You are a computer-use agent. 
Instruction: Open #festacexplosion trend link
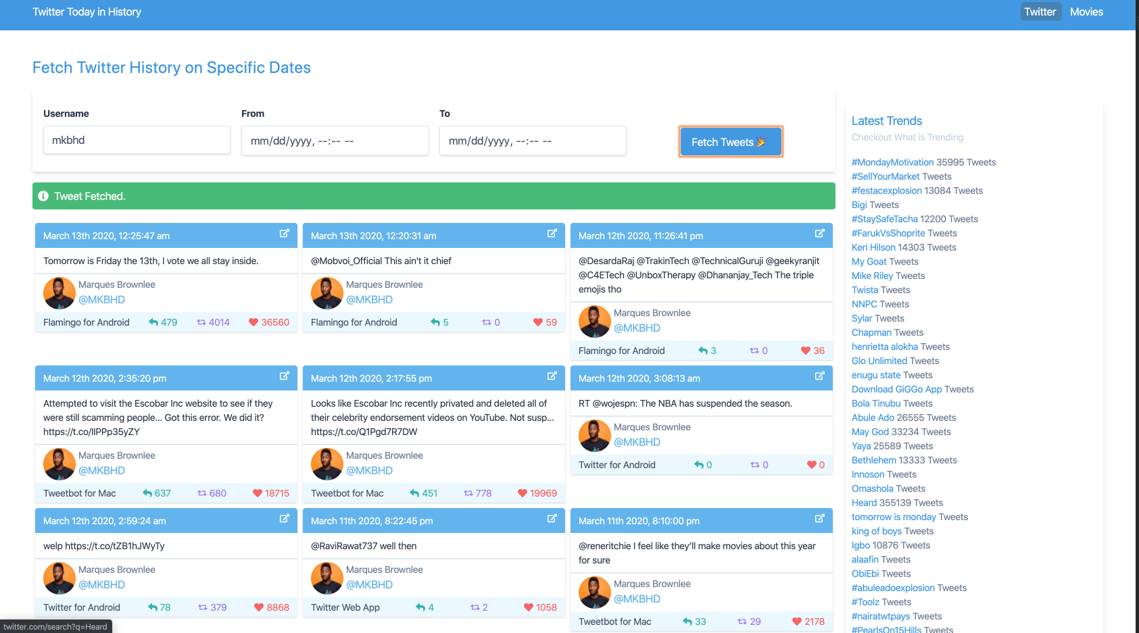[887, 191]
